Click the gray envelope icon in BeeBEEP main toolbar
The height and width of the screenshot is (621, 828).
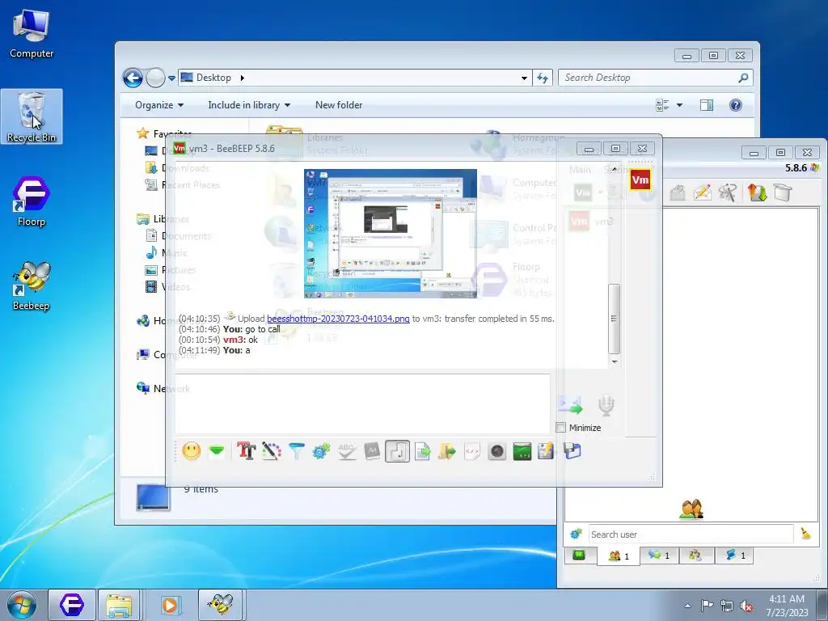click(678, 192)
